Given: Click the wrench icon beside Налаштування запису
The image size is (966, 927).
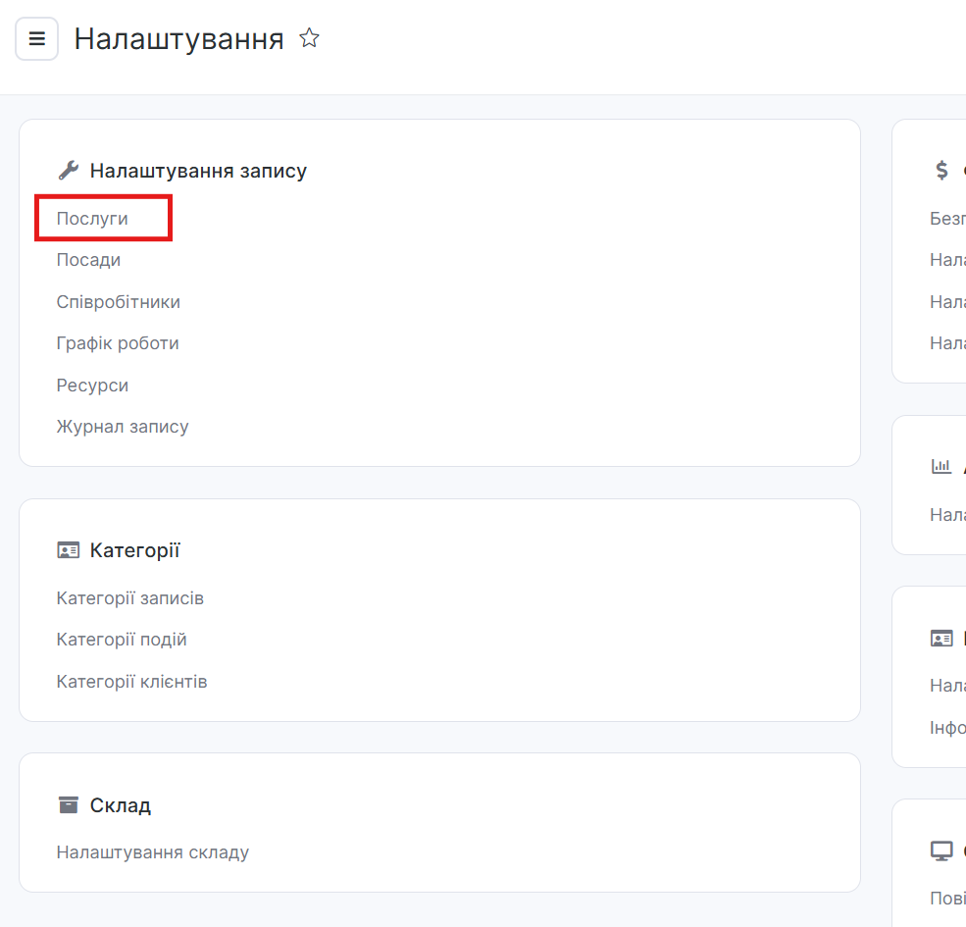Looking at the screenshot, I should (x=68, y=171).
